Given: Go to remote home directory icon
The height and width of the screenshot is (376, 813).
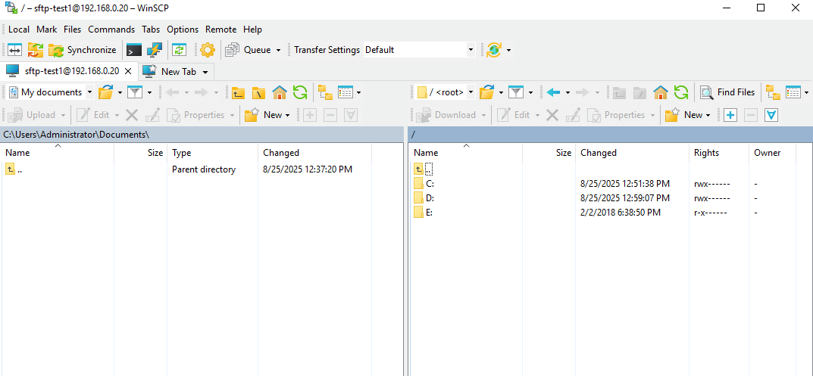Looking at the screenshot, I should [x=661, y=93].
